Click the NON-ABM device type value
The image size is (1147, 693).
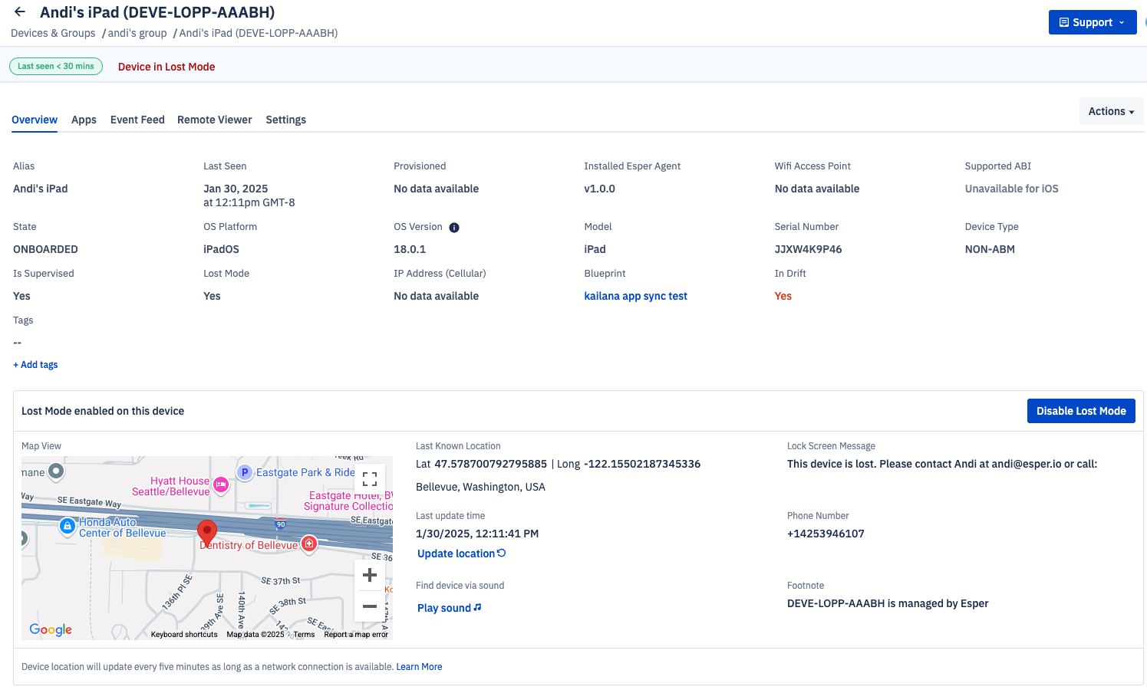coord(990,249)
